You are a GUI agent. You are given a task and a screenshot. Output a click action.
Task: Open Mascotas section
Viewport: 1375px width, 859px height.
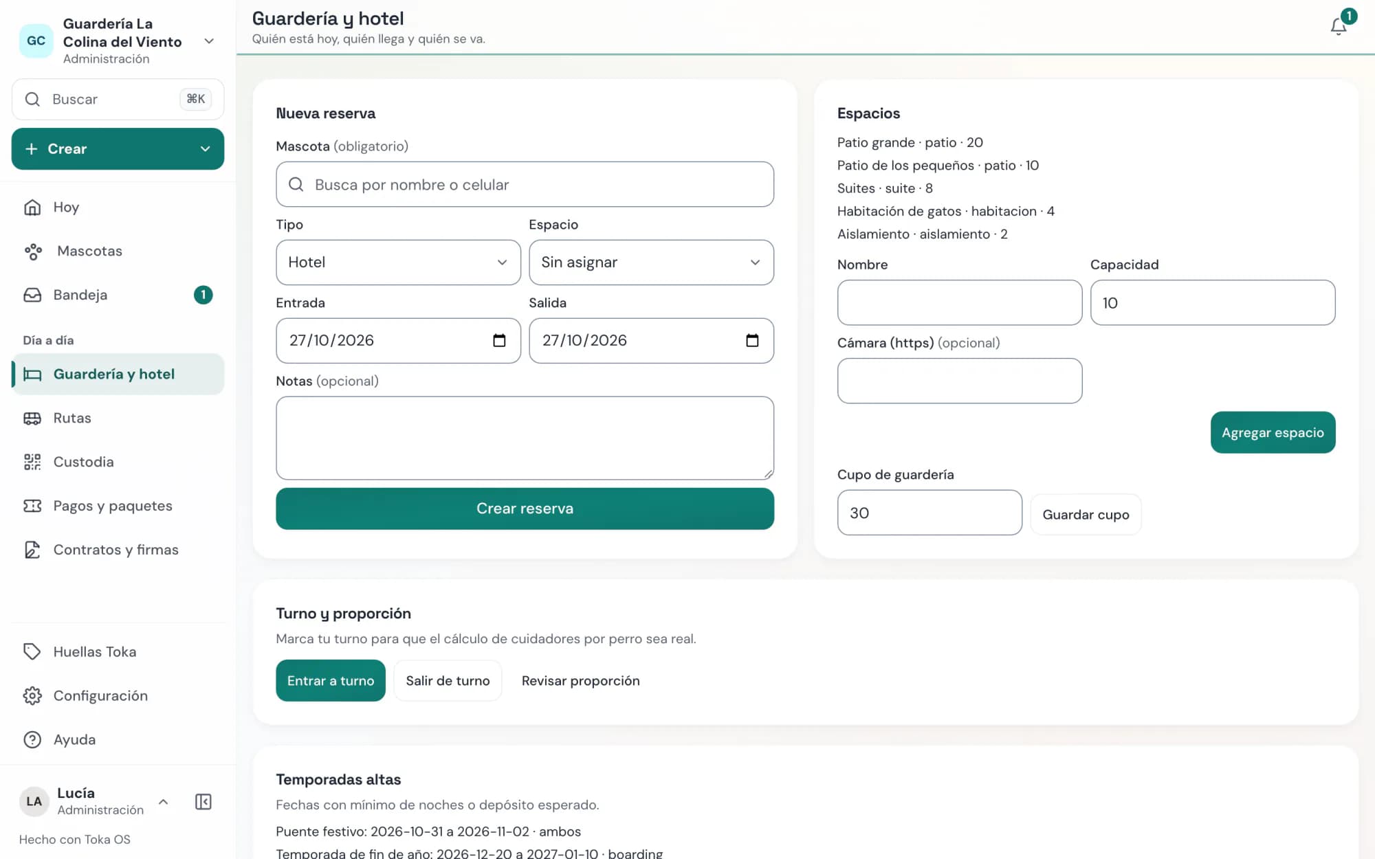(118, 251)
